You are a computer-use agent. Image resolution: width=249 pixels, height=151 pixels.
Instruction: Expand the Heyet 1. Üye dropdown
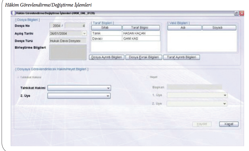pos(225,96)
